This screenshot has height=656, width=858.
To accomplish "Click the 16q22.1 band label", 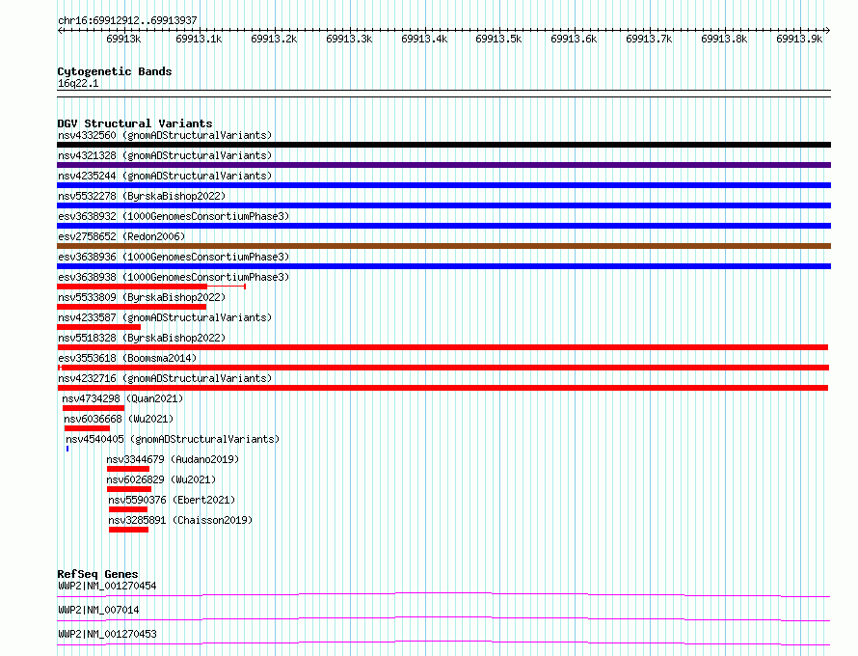I will (78, 83).
